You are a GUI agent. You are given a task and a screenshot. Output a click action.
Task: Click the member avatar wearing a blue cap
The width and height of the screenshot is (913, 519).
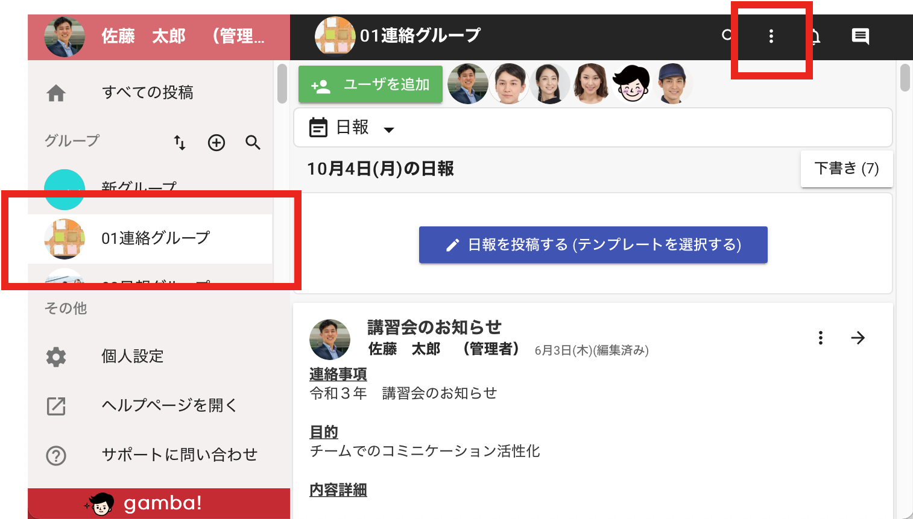tap(672, 84)
